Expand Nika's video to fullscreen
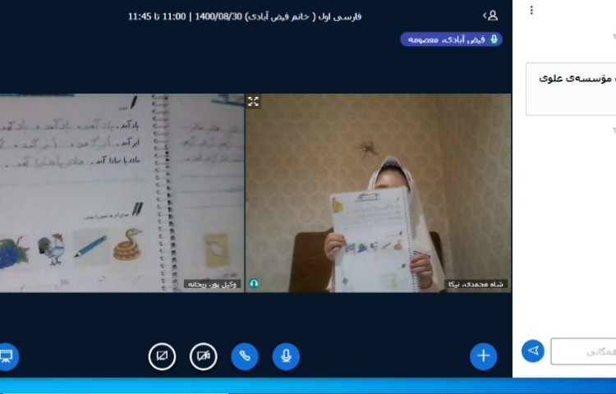The height and width of the screenshot is (394, 616). (x=254, y=102)
